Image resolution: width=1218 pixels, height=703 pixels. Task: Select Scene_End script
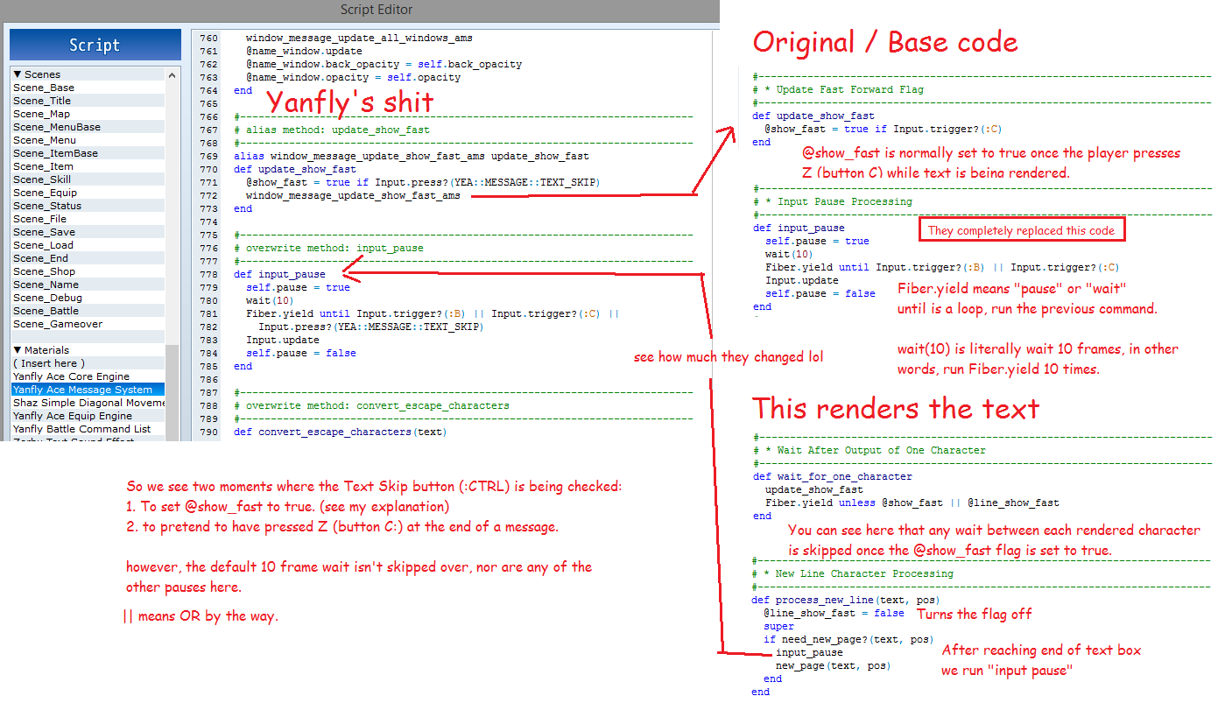click(x=88, y=258)
